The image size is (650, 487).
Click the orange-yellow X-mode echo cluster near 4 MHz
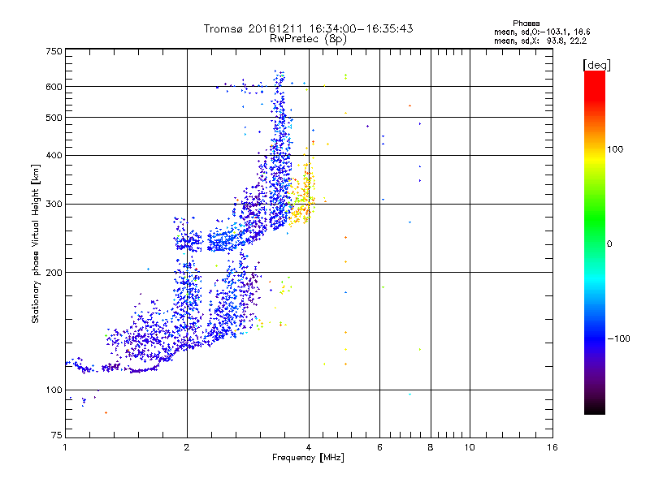click(x=301, y=195)
